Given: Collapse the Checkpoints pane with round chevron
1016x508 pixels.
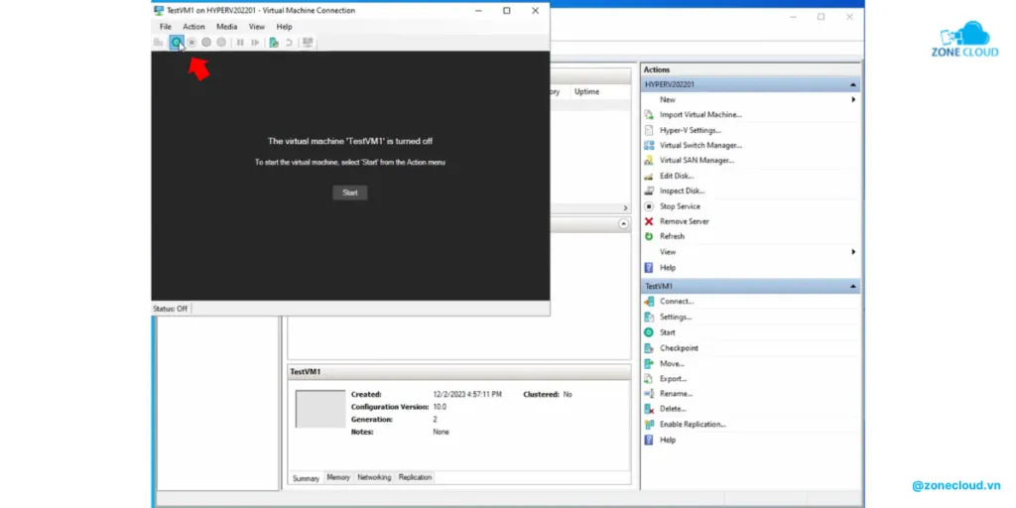Looking at the screenshot, I should (x=623, y=223).
